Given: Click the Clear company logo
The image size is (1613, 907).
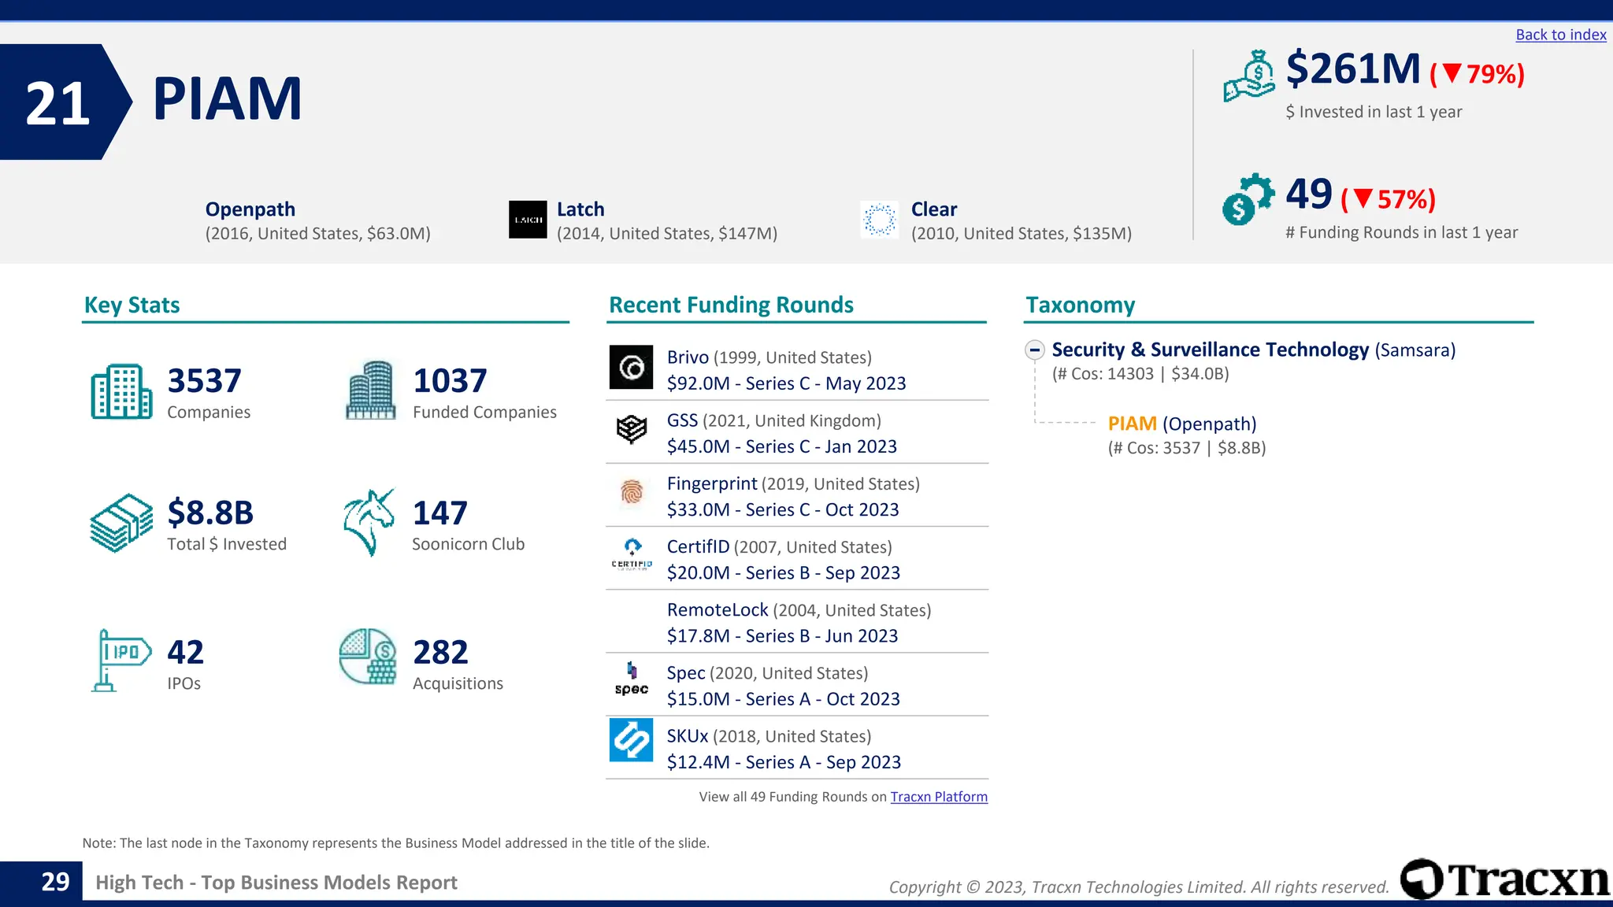Looking at the screenshot, I should [879, 220].
